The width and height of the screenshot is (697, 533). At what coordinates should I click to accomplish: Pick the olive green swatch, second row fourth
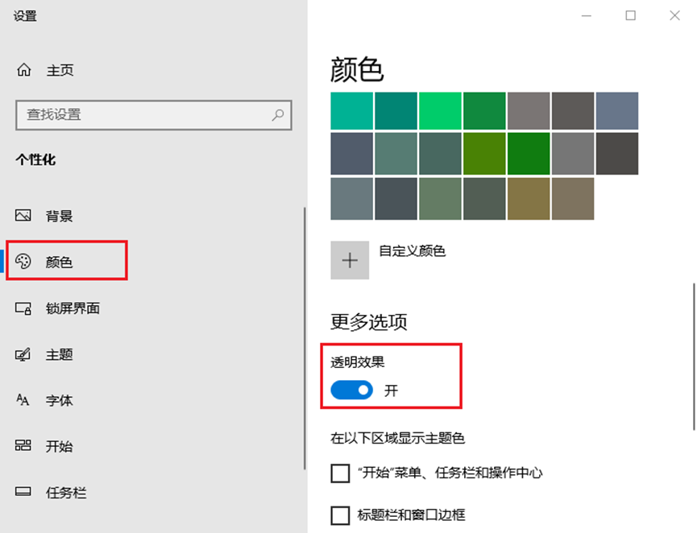[484, 154]
